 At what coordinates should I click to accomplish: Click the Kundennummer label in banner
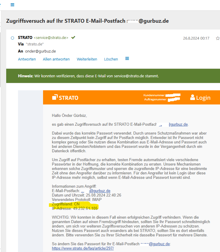154,95
